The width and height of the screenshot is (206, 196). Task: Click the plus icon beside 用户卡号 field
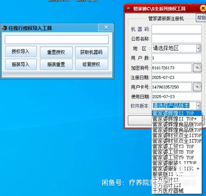click(197, 87)
